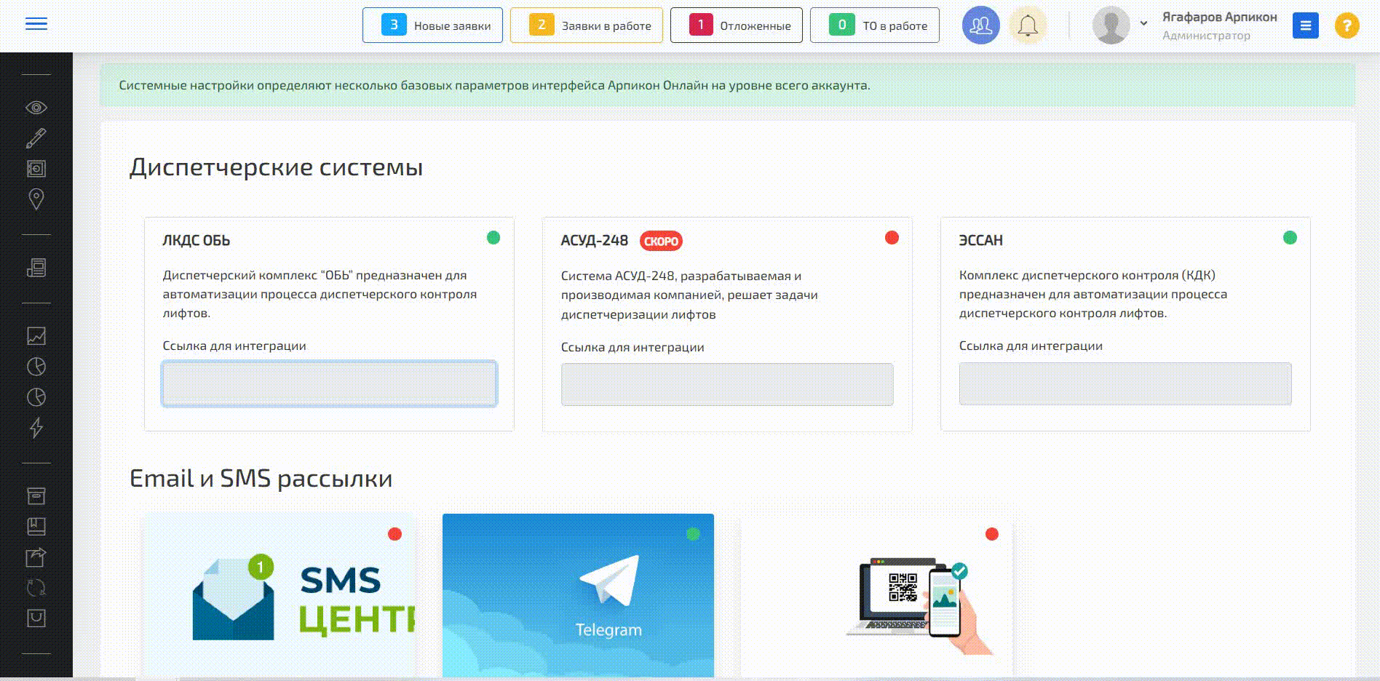Click the lightning bolt sidebar icon
This screenshot has width=1380, height=681.
[x=36, y=427]
